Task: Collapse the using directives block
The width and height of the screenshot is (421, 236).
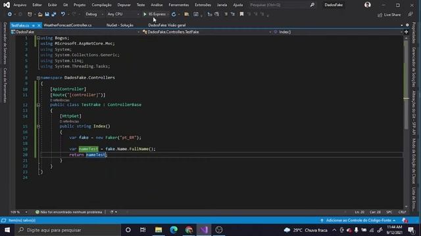Action: pos(38,38)
